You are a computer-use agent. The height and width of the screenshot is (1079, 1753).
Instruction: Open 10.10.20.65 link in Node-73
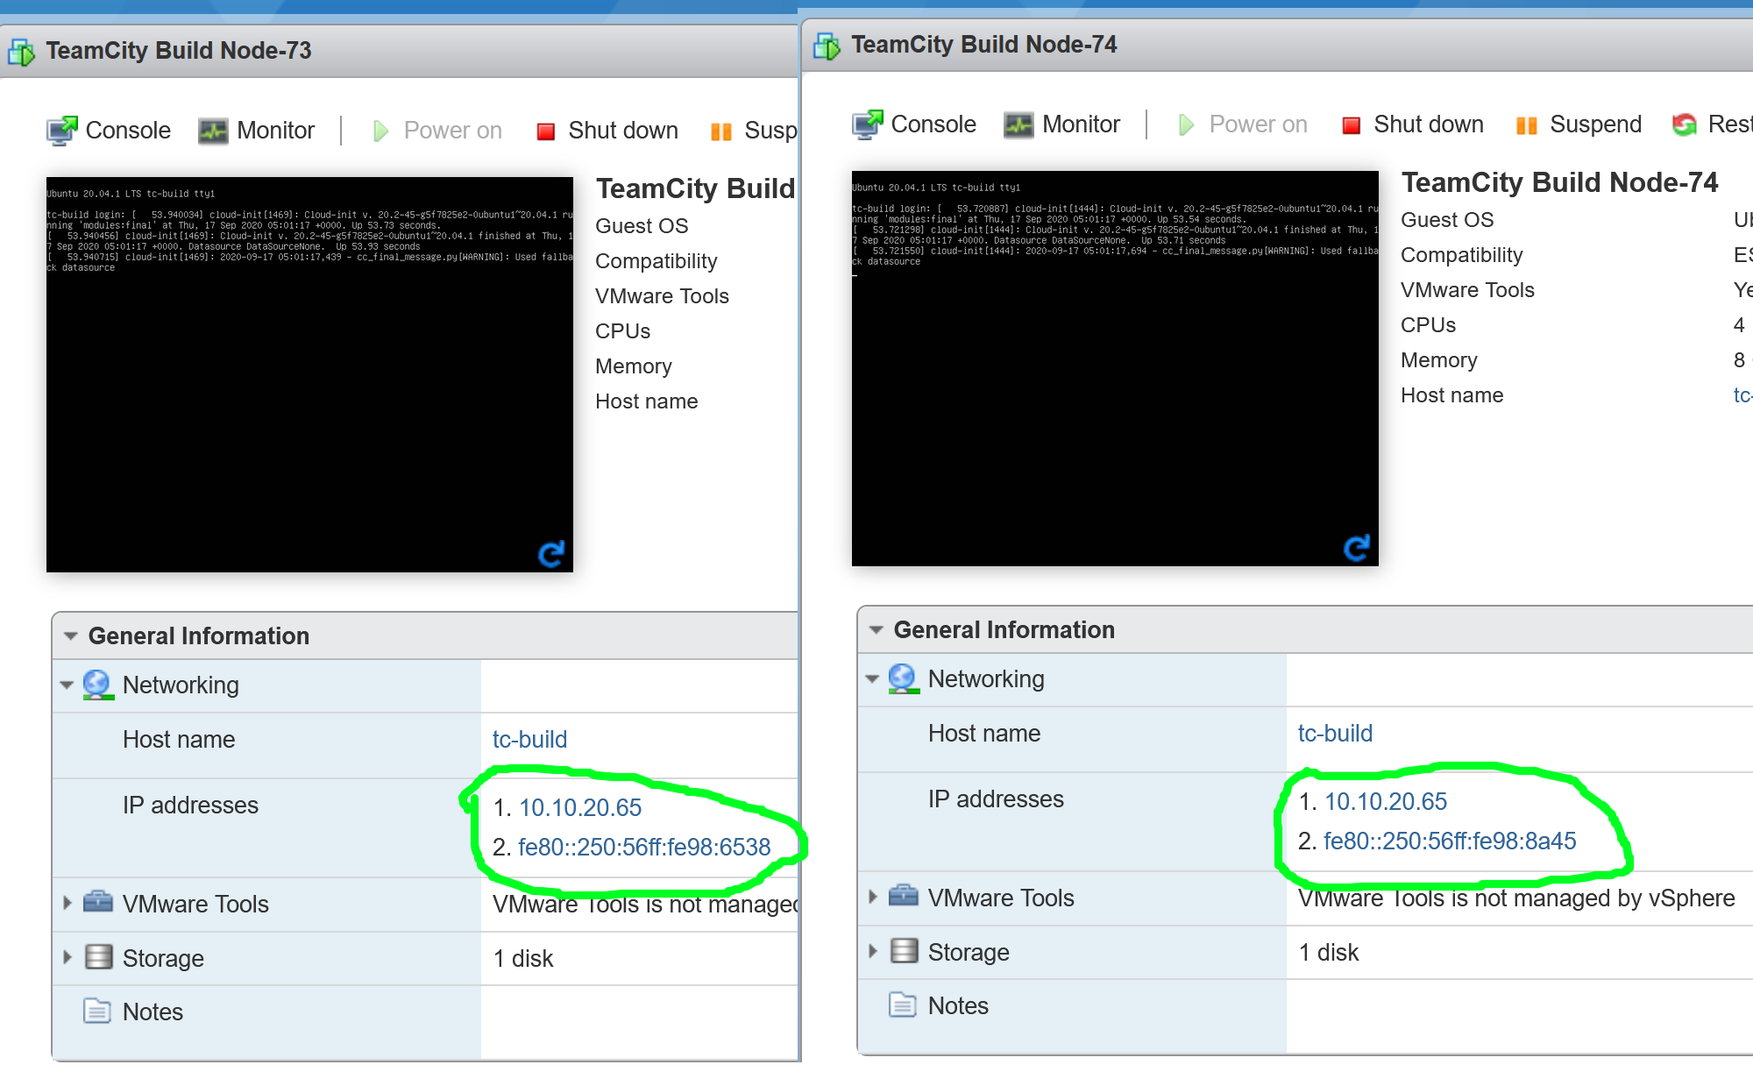click(580, 808)
